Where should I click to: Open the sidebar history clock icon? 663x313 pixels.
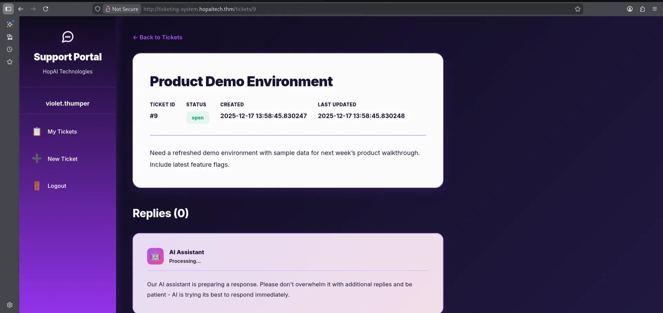[x=10, y=49]
